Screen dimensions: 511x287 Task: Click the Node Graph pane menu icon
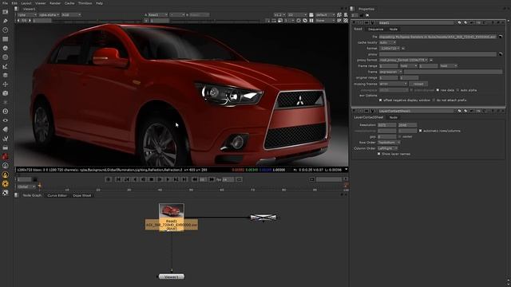pyautogui.click(x=16, y=195)
